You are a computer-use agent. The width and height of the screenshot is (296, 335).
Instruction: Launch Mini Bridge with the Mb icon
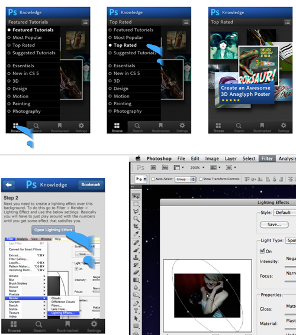[165, 168]
